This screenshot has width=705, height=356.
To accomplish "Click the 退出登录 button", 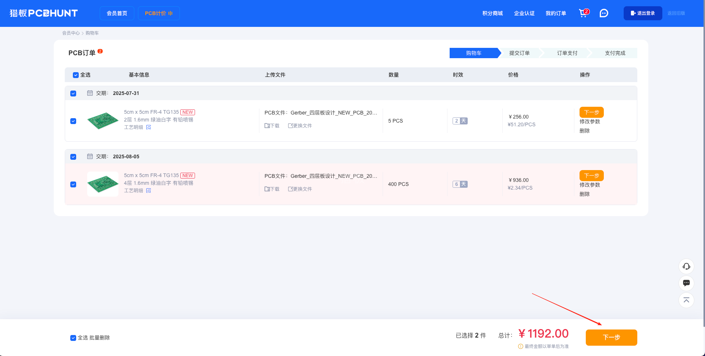I will point(642,13).
